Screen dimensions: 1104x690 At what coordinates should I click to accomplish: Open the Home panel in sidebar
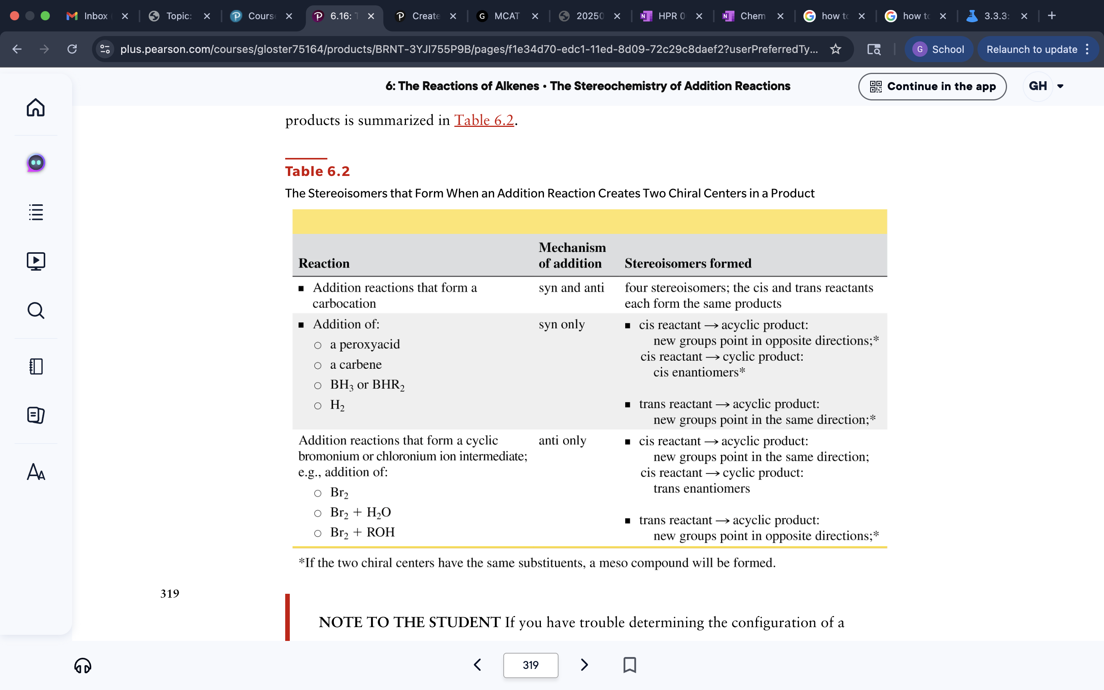pos(36,108)
